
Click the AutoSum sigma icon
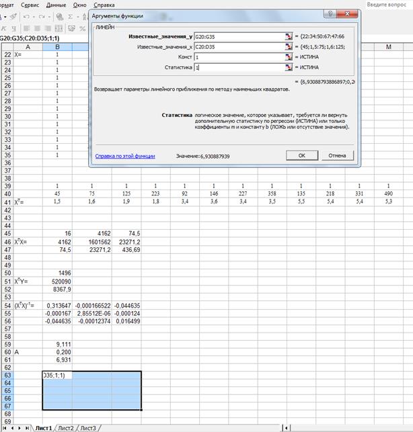tap(71, 17)
